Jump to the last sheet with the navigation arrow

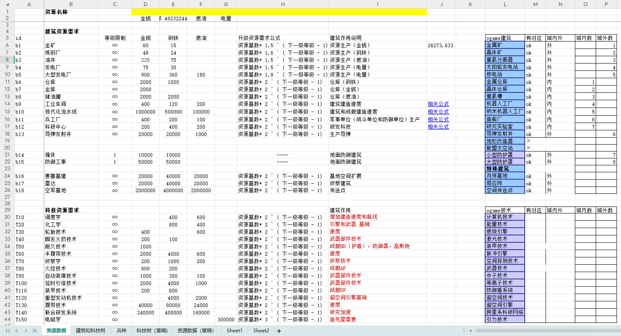(x=35, y=331)
